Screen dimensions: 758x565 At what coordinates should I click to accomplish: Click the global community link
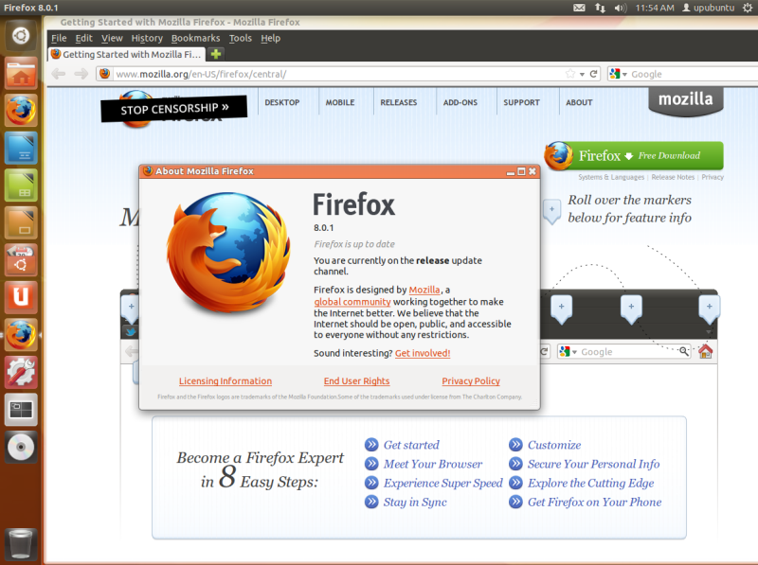[x=352, y=302]
